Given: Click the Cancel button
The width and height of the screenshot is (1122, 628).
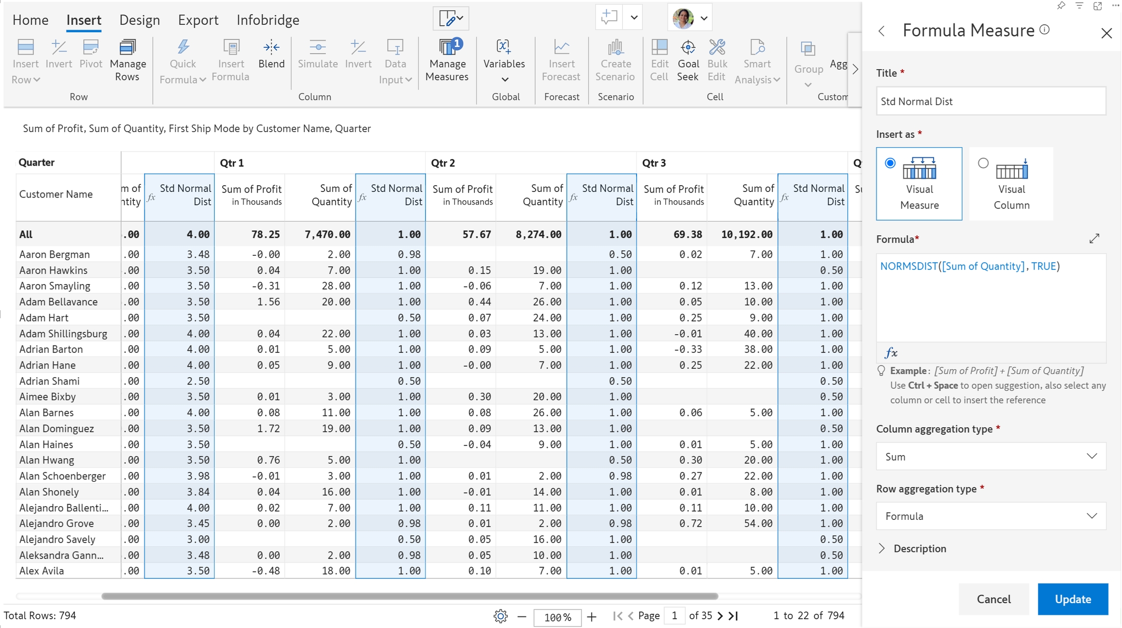Looking at the screenshot, I should tap(993, 599).
